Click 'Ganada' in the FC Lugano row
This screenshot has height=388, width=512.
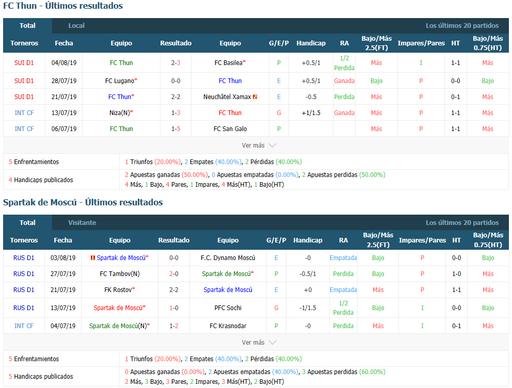coord(344,80)
